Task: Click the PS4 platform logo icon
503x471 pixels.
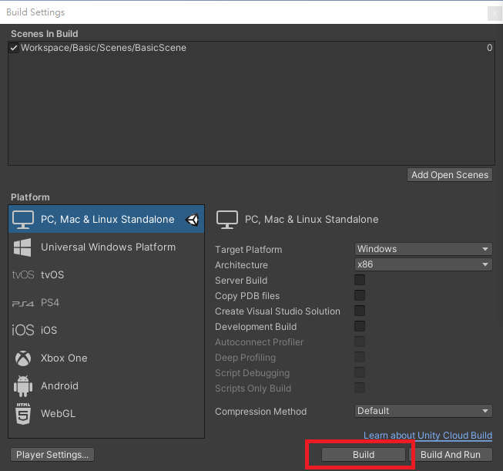Action: click(23, 303)
